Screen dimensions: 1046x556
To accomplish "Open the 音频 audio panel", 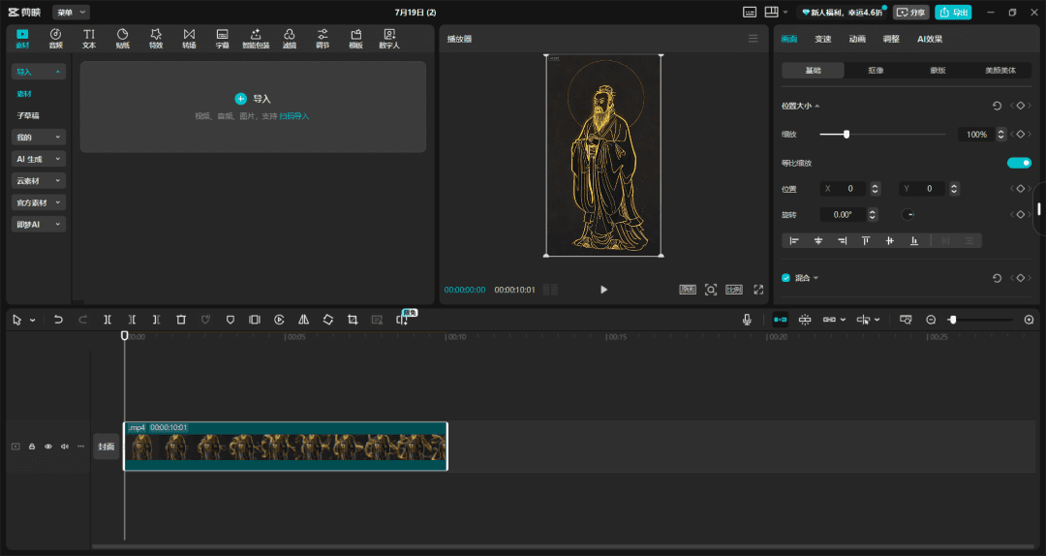I will click(55, 39).
